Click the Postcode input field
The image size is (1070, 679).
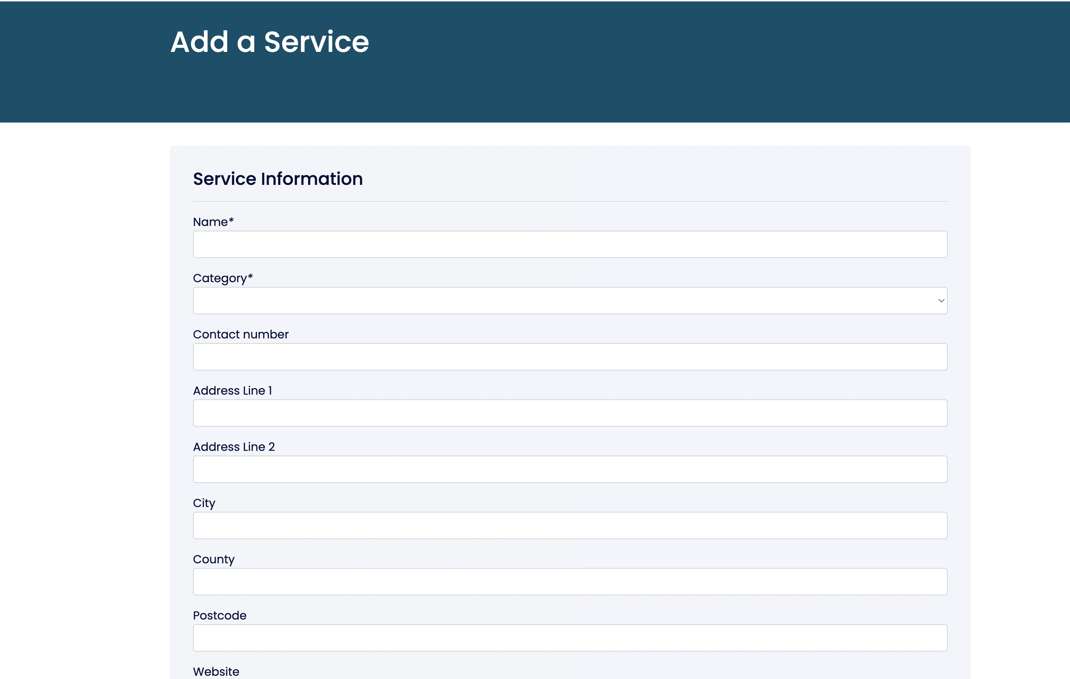tap(570, 638)
